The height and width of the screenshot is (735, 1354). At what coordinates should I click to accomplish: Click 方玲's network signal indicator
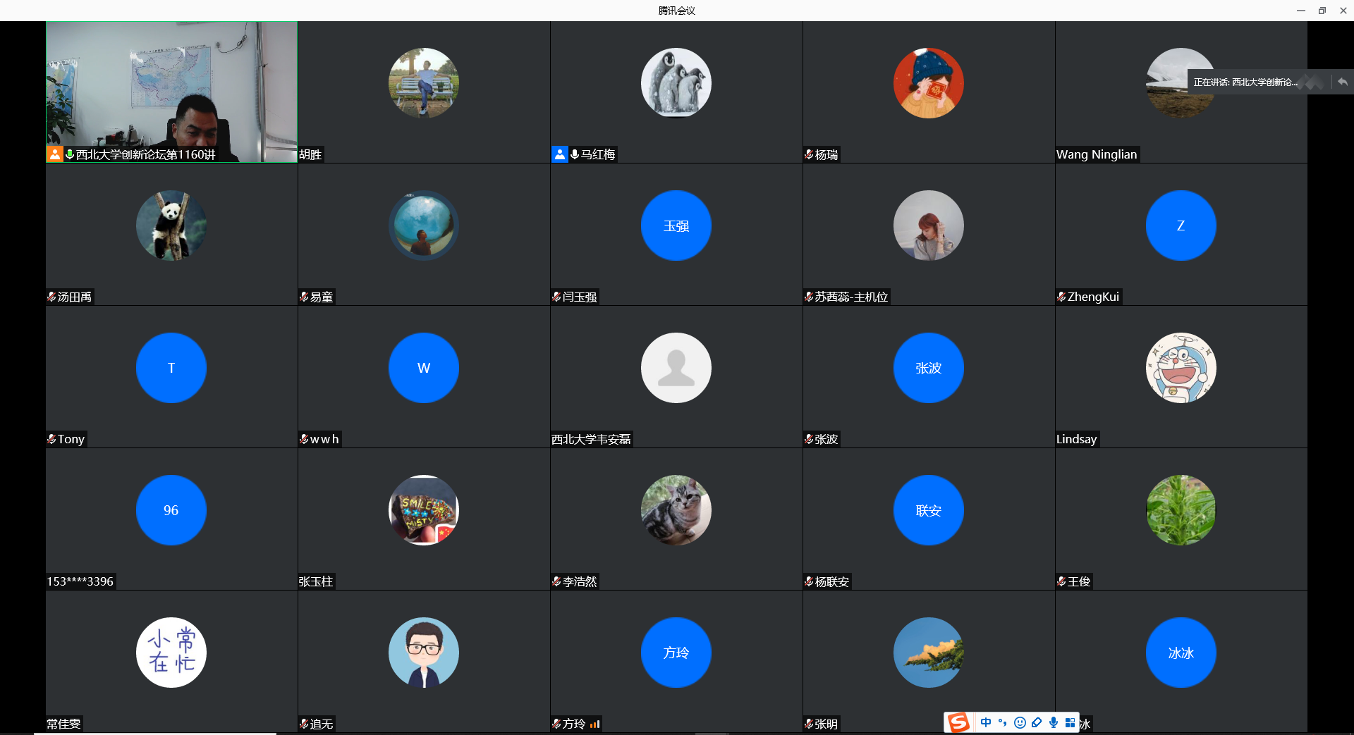[x=595, y=724]
